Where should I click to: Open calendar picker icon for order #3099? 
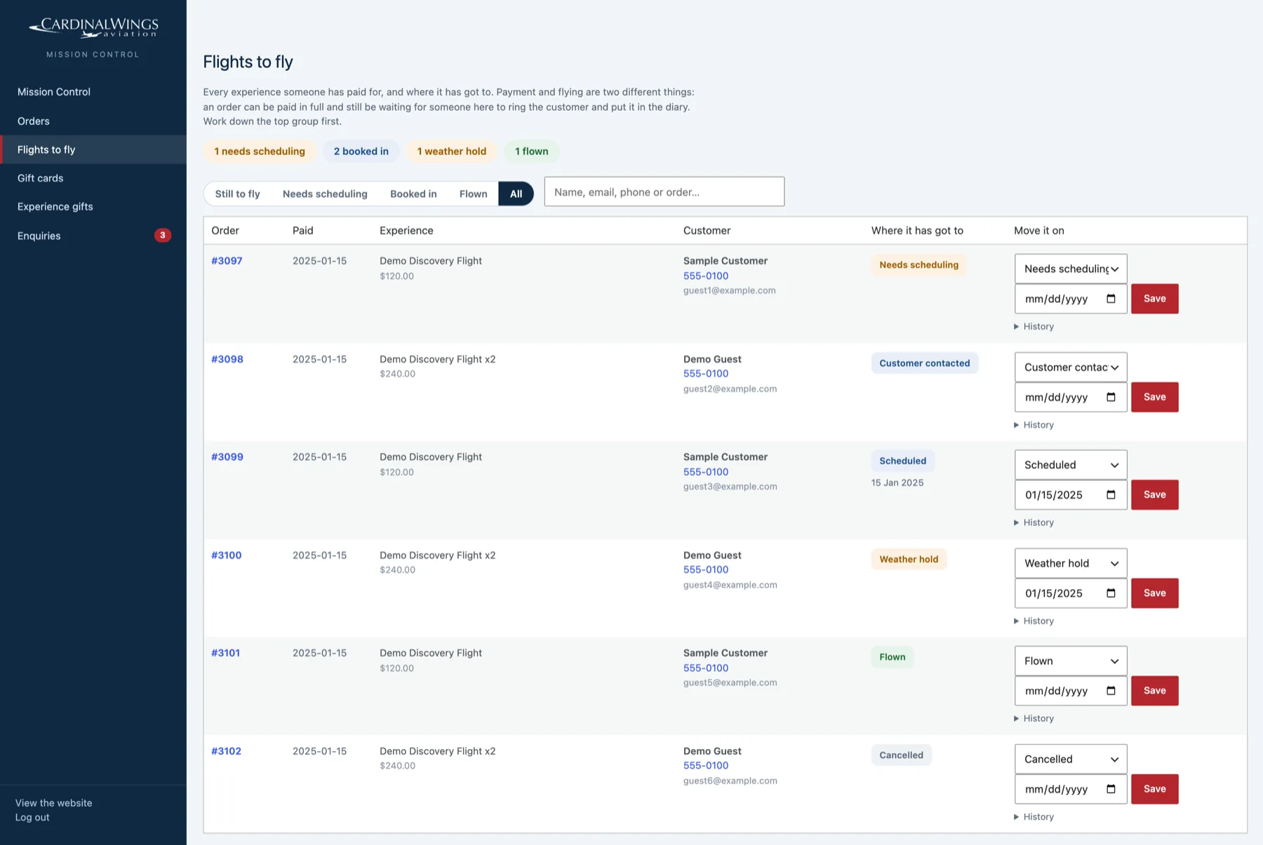1111,495
